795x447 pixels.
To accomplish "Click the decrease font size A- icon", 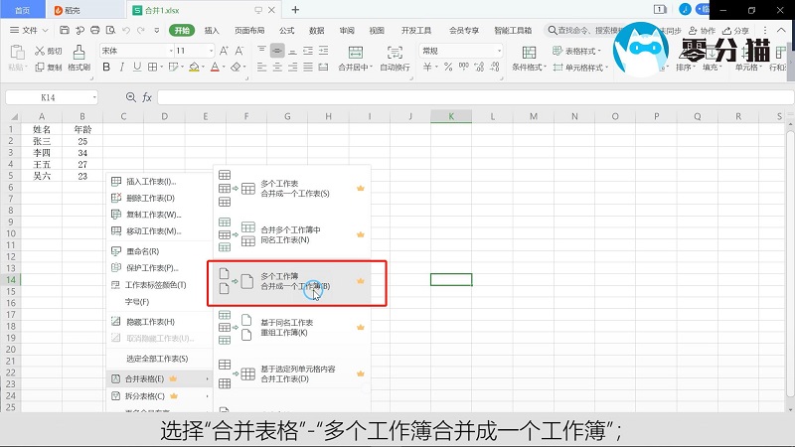I will [x=239, y=51].
